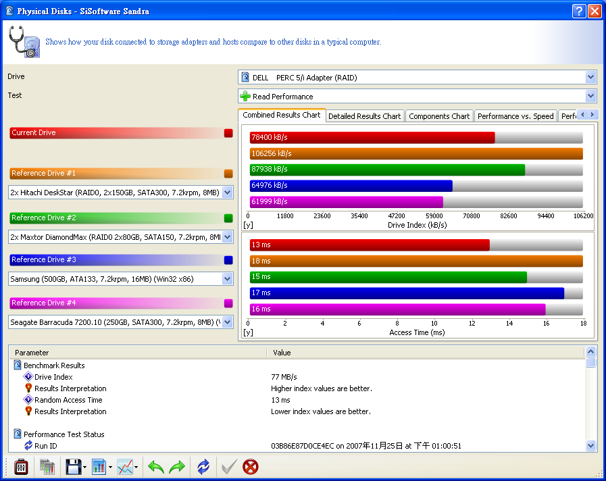Click the title bar application icon
Screen dimensions: 606x481
pyautogui.click(x=9, y=11)
